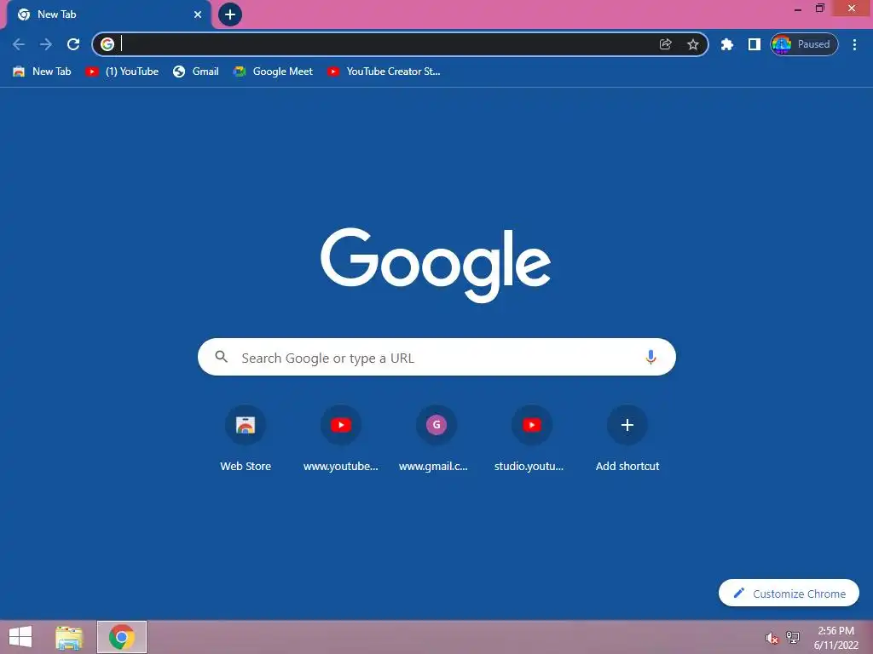
Task: Share this page from the address bar
Action: [x=665, y=44]
